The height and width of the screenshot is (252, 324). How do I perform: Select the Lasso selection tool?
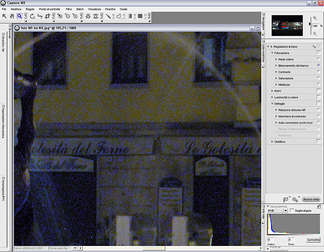pos(119,16)
